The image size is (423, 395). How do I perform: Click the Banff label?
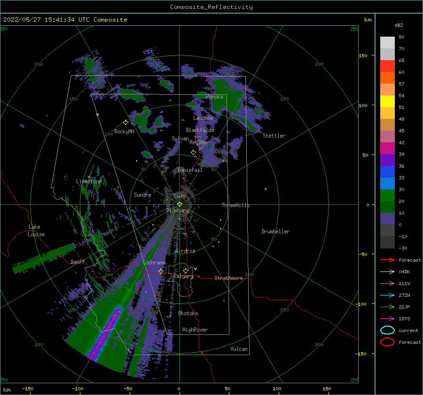click(x=78, y=262)
